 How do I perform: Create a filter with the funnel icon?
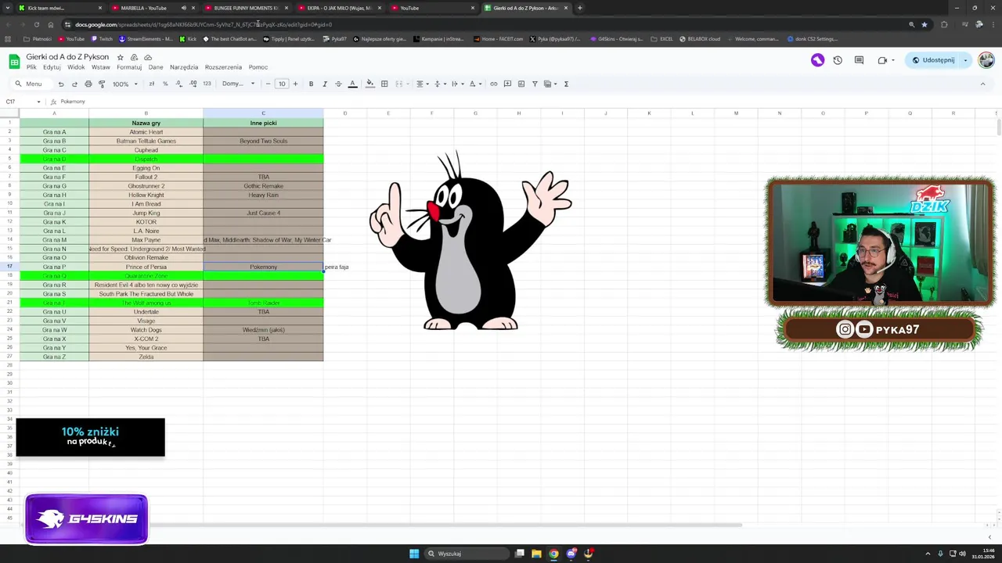[535, 84]
